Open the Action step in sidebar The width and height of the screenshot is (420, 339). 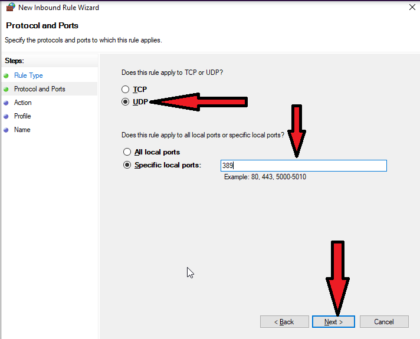(x=23, y=103)
